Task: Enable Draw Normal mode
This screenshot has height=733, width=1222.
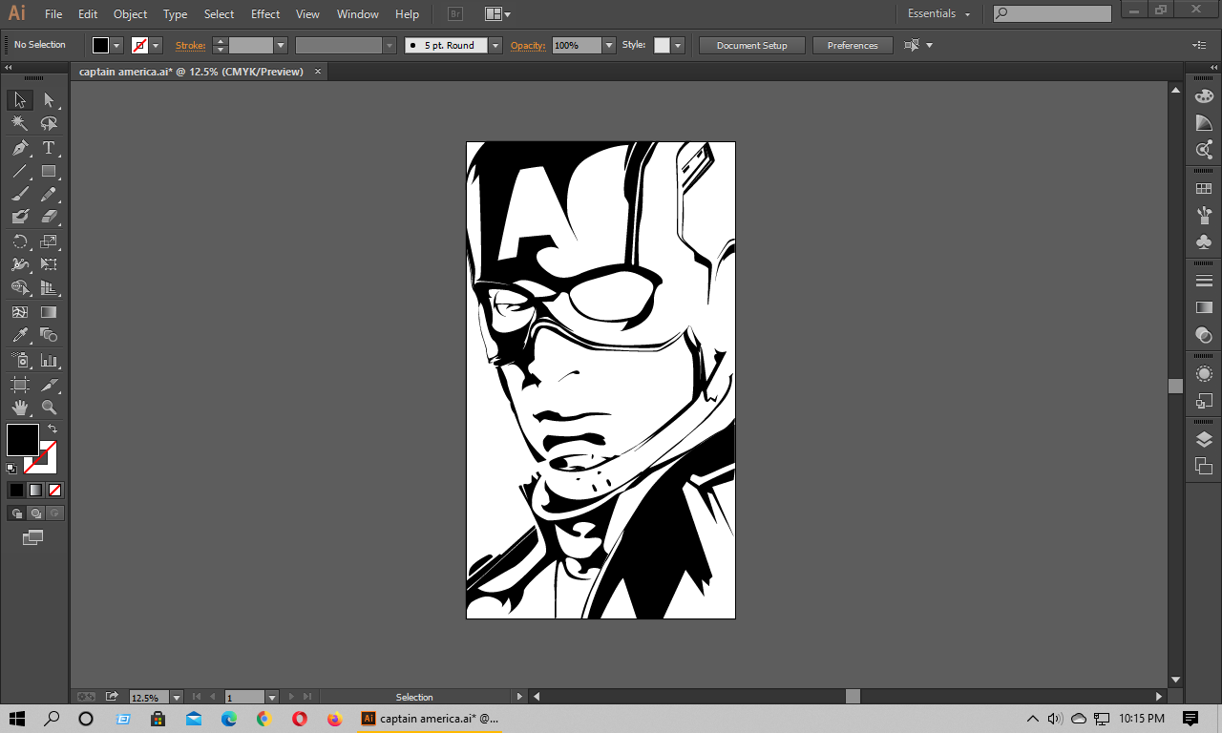Action: [16, 513]
